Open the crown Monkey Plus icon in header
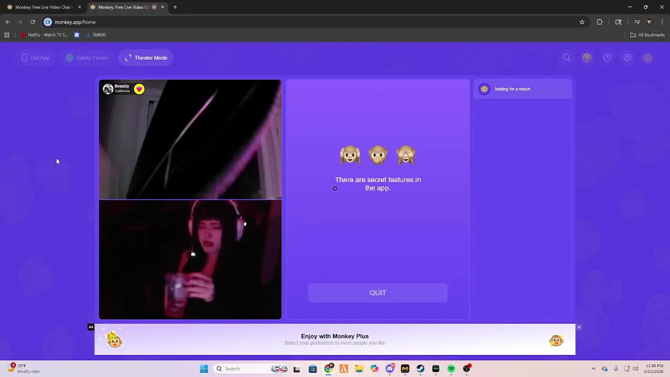670x377 pixels. (x=587, y=58)
